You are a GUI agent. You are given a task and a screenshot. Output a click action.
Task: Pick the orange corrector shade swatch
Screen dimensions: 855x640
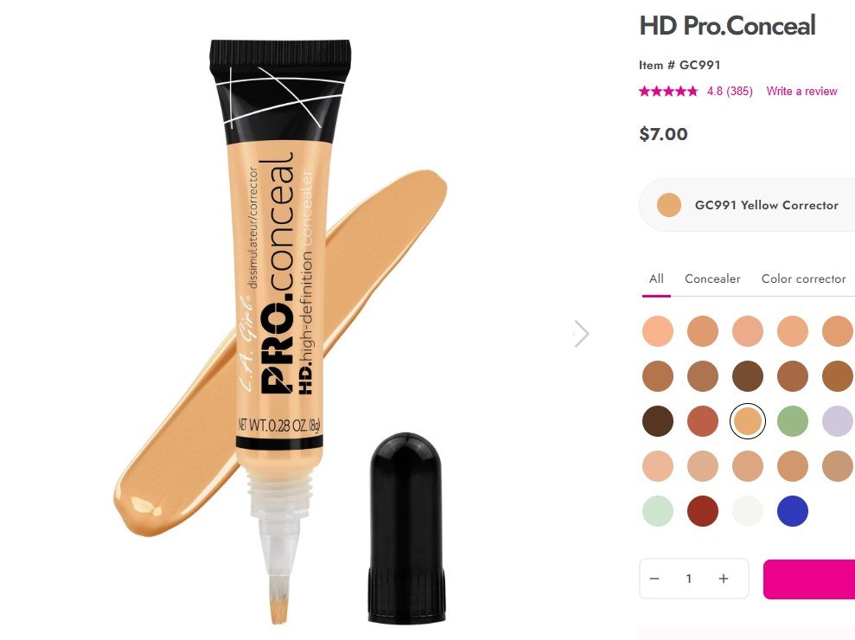point(702,421)
